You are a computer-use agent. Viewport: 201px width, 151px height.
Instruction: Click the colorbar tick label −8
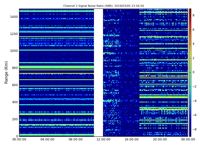click(x=194, y=129)
